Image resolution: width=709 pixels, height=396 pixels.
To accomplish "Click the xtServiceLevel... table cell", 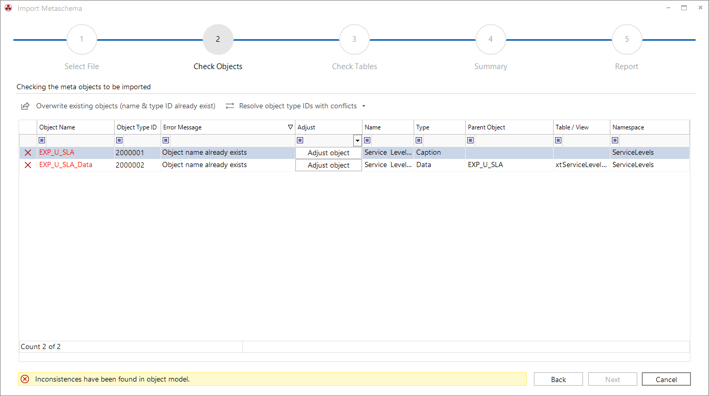I will (582, 165).
